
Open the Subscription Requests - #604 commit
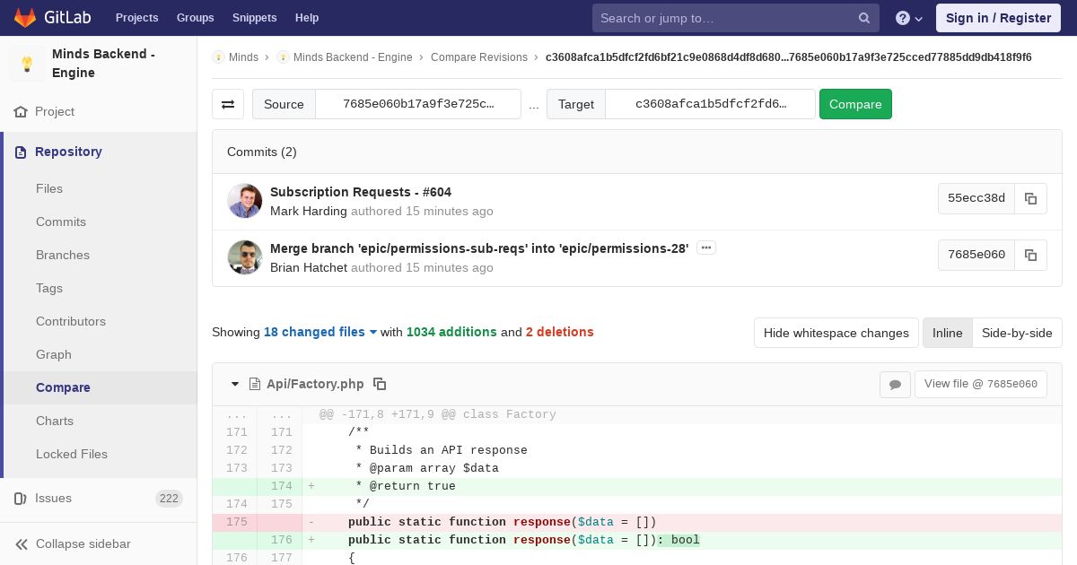point(361,192)
